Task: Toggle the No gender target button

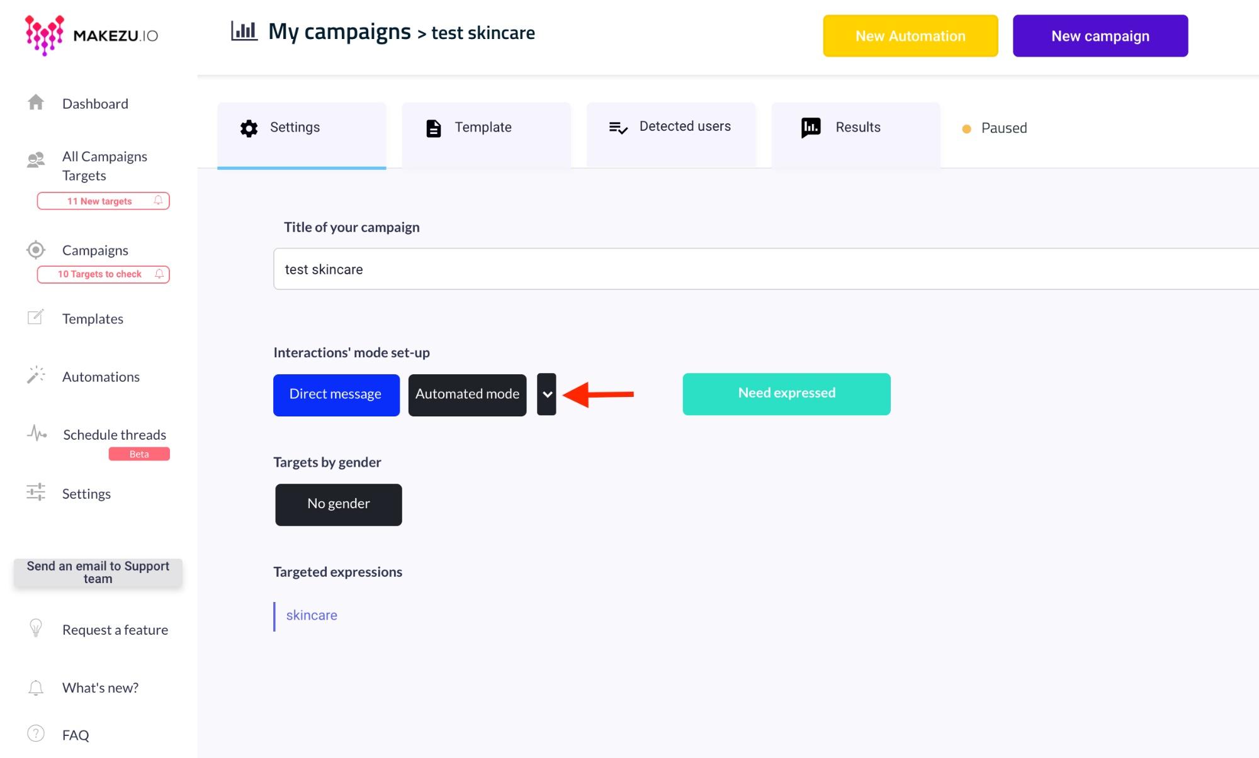Action: 339,504
